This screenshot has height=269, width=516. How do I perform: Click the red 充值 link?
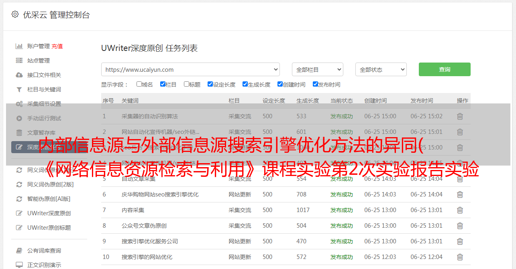tap(57, 46)
